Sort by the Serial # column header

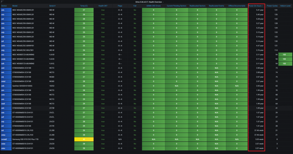(52, 6)
